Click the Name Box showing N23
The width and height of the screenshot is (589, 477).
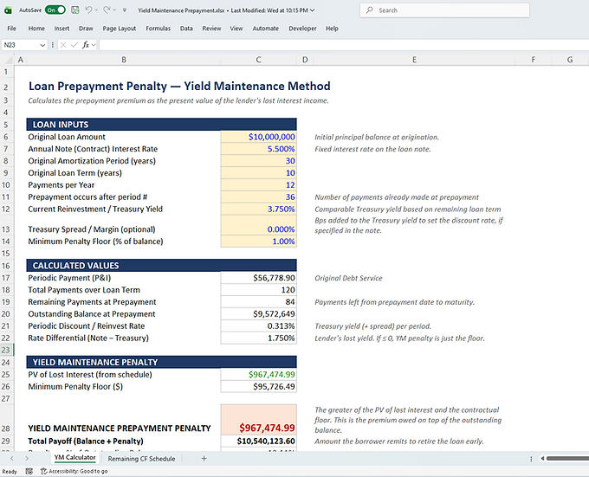point(20,45)
